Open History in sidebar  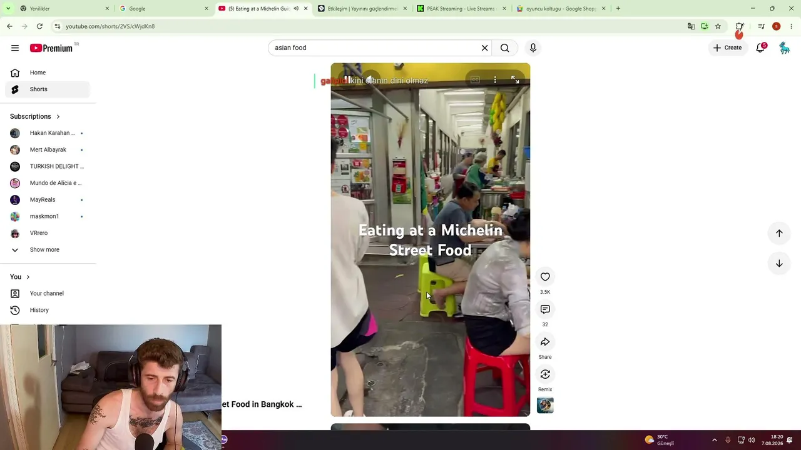(x=48, y=310)
